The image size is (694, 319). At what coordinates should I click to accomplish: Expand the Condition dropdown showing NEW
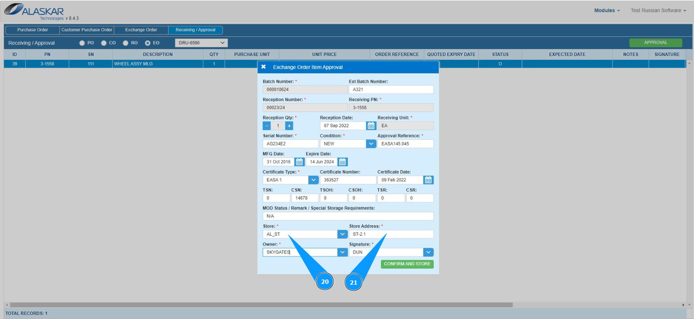371,144
